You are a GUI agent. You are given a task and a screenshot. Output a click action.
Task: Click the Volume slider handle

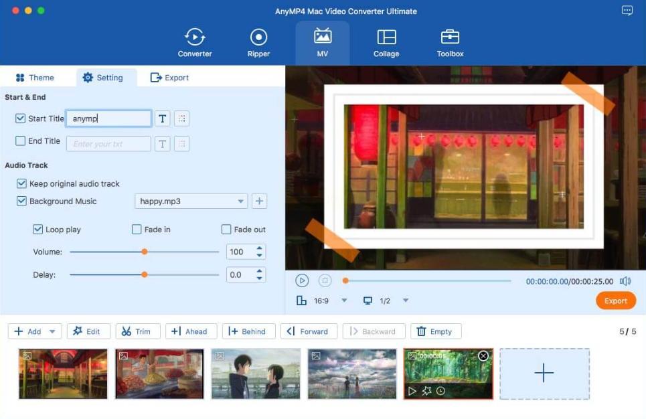pos(144,252)
